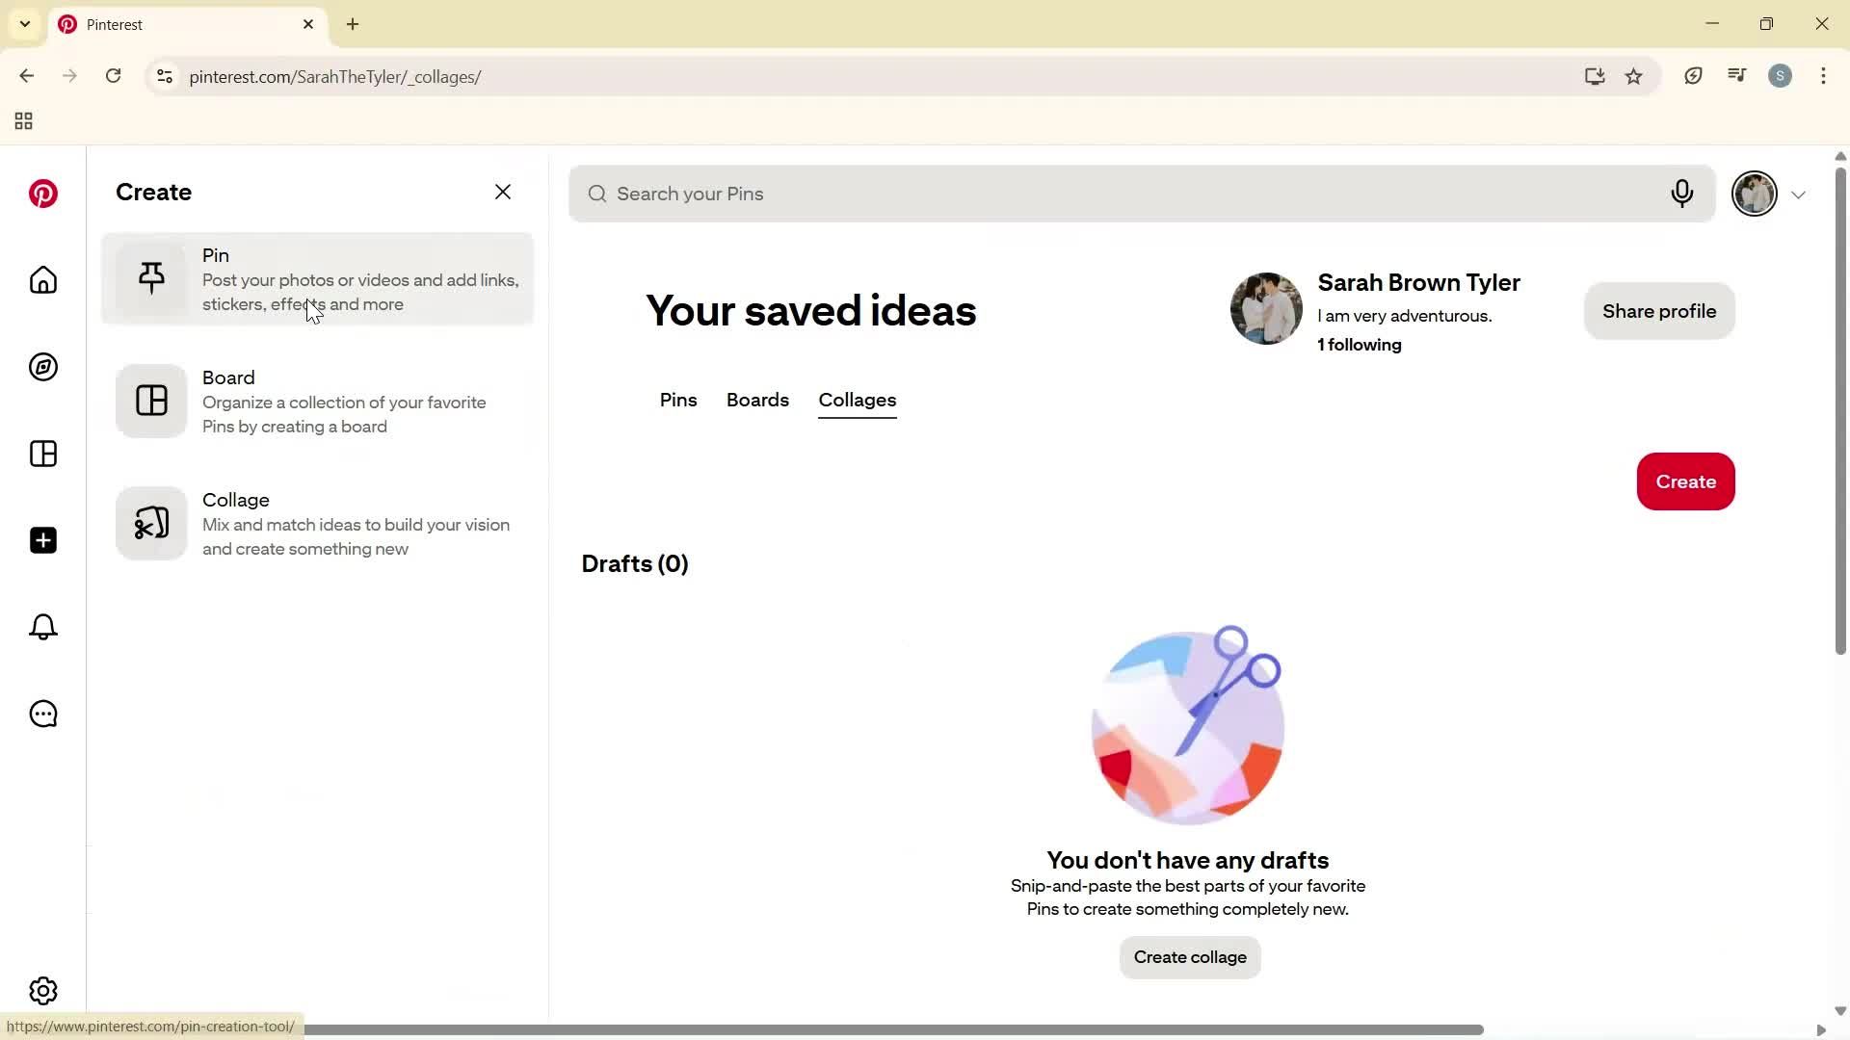
Task: Select the Explore compass icon
Action: coord(42,367)
